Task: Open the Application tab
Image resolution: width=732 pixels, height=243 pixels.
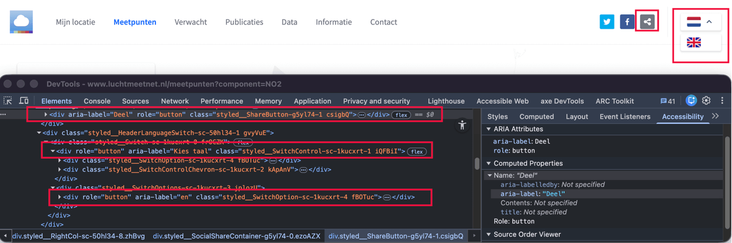Action: (312, 101)
